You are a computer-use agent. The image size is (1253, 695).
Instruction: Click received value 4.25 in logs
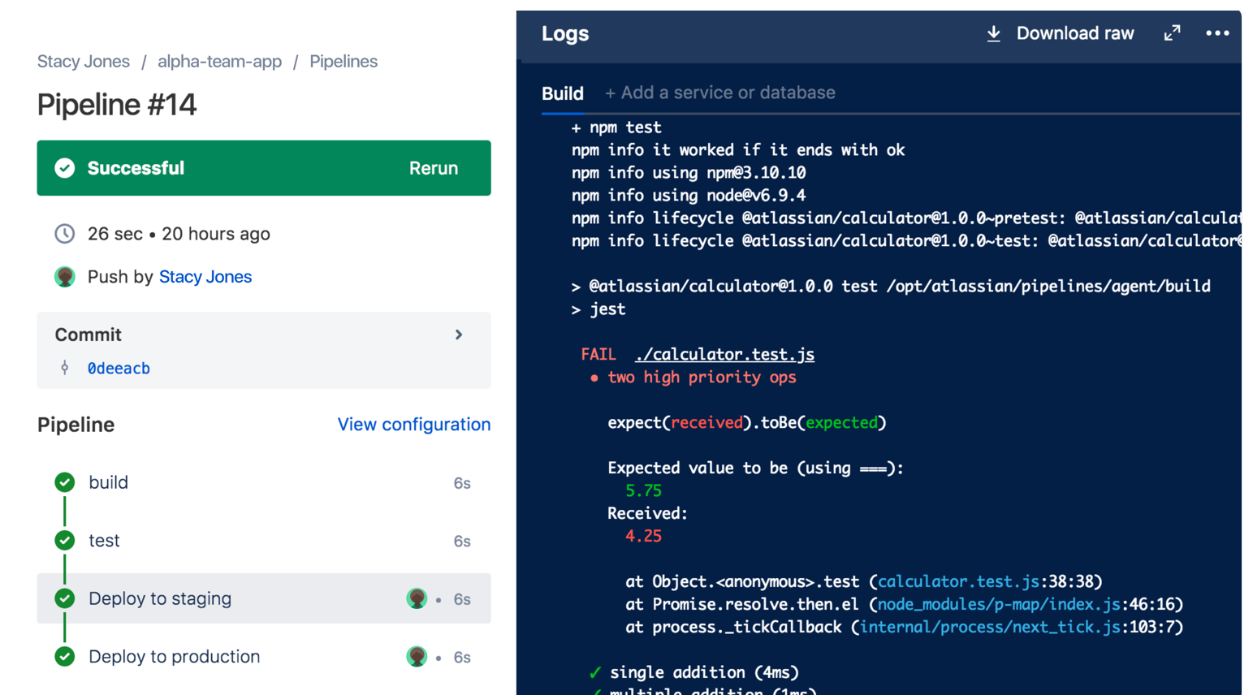(x=643, y=537)
